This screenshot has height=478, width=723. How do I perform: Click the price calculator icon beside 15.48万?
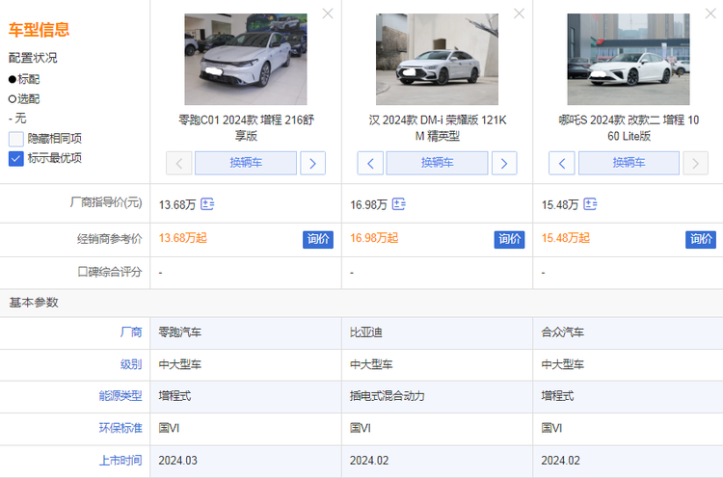click(590, 204)
